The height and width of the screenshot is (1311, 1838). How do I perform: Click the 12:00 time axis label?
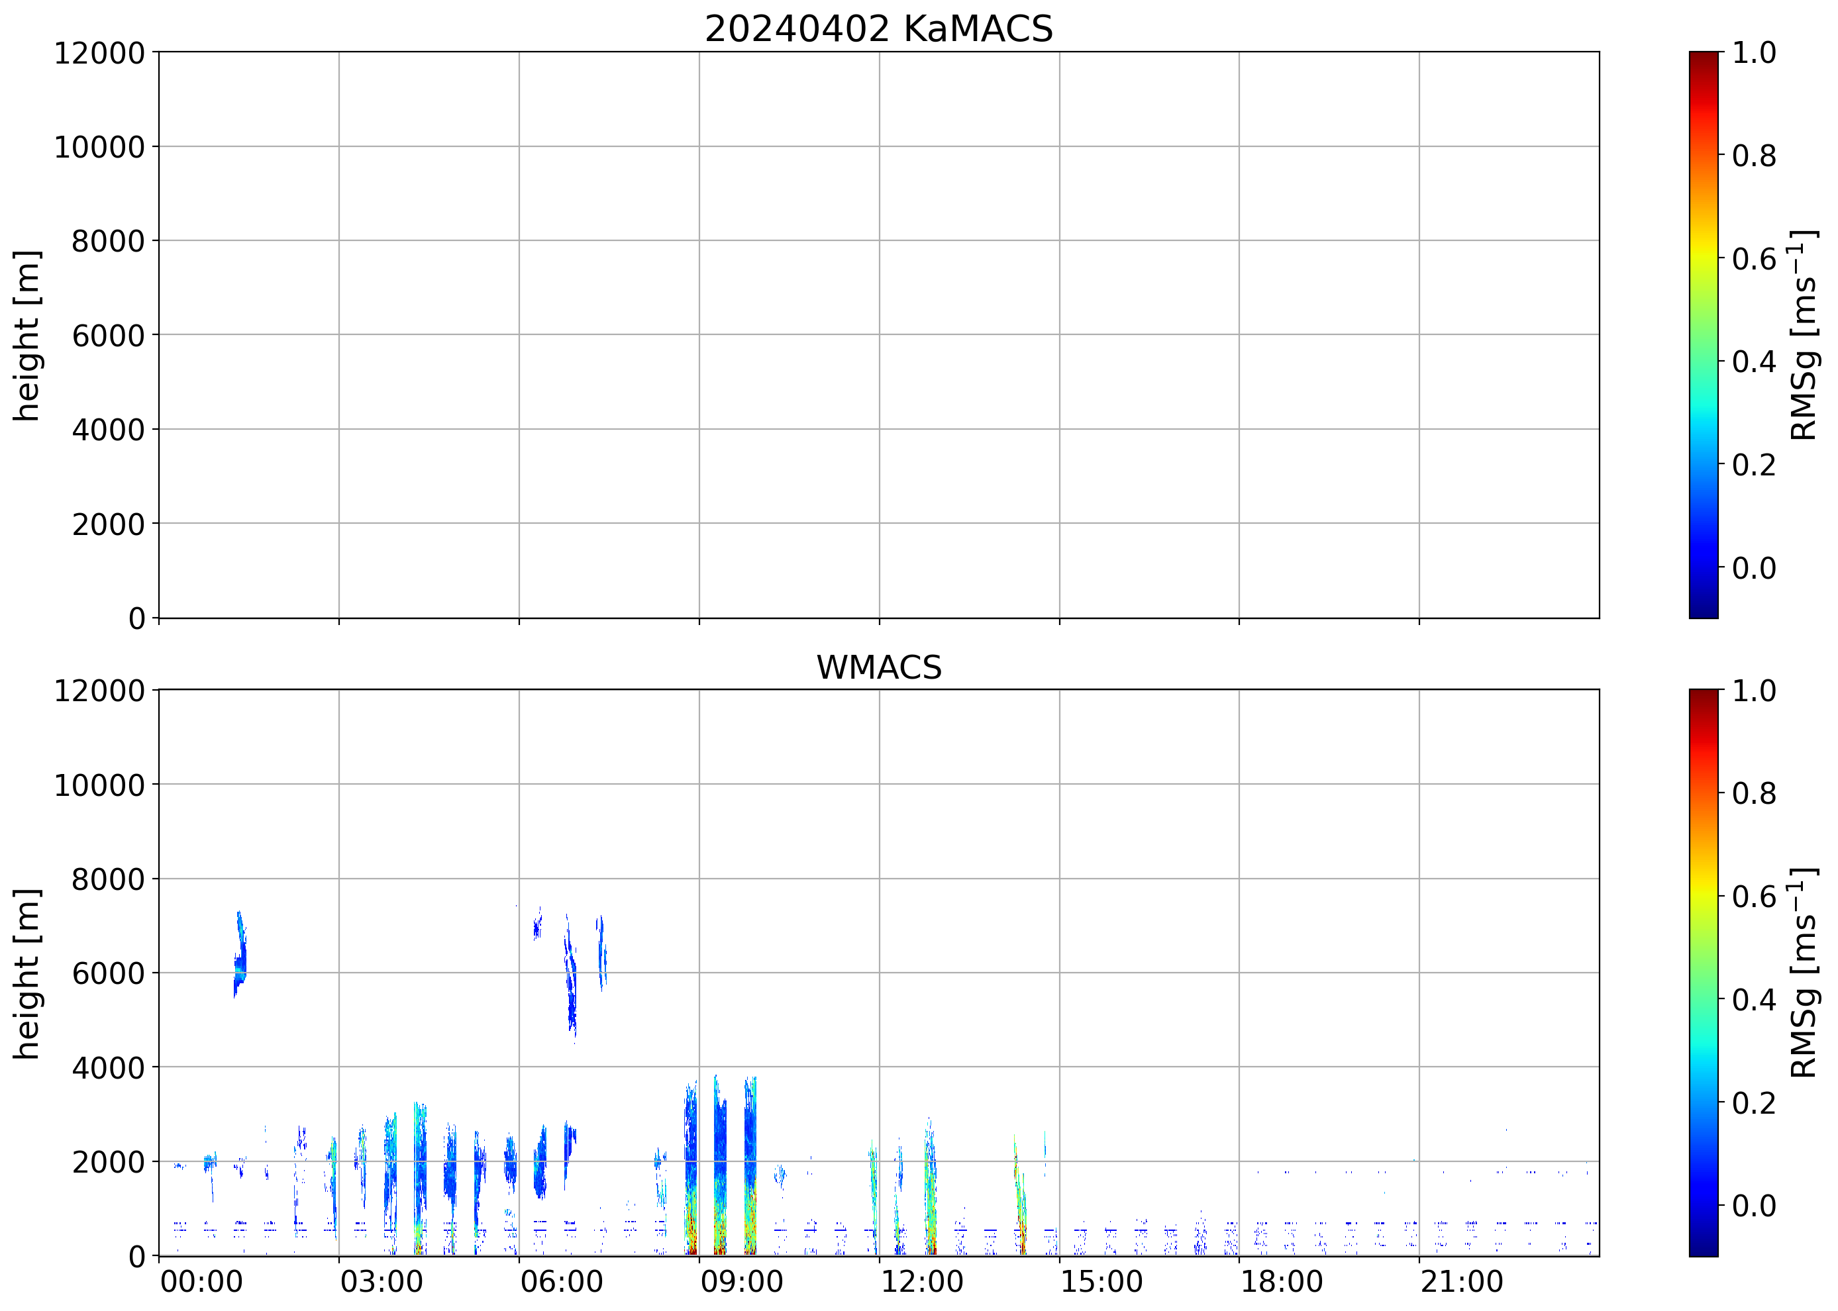921,1282
